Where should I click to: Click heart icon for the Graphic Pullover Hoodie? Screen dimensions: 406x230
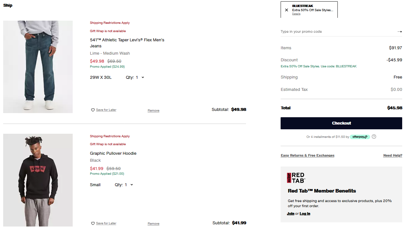93,223
